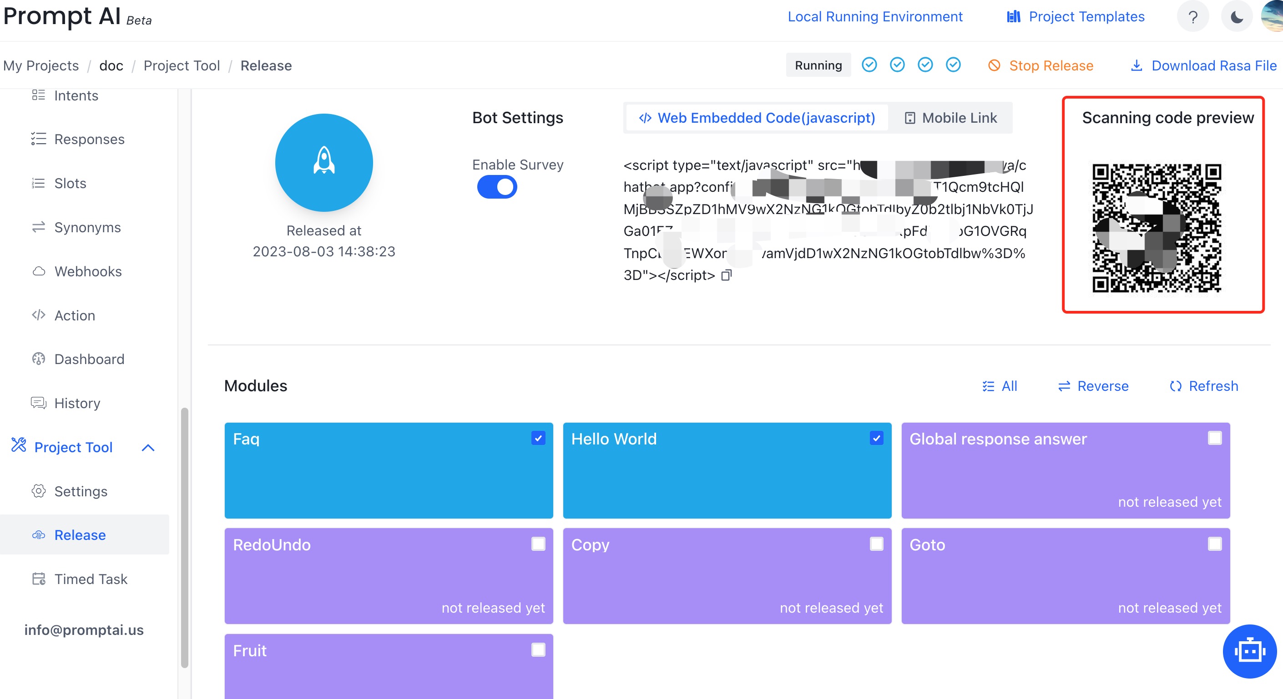Click the Fruit module card title
The width and height of the screenshot is (1283, 699).
click(x=249, y=650)
